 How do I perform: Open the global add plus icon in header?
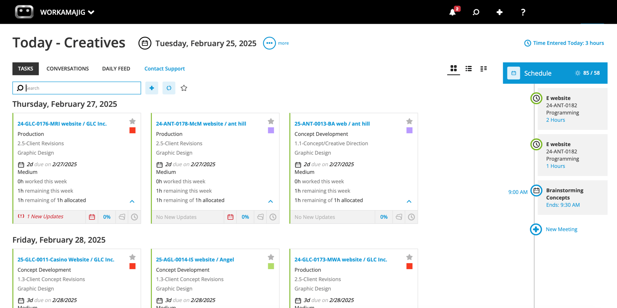499,12
